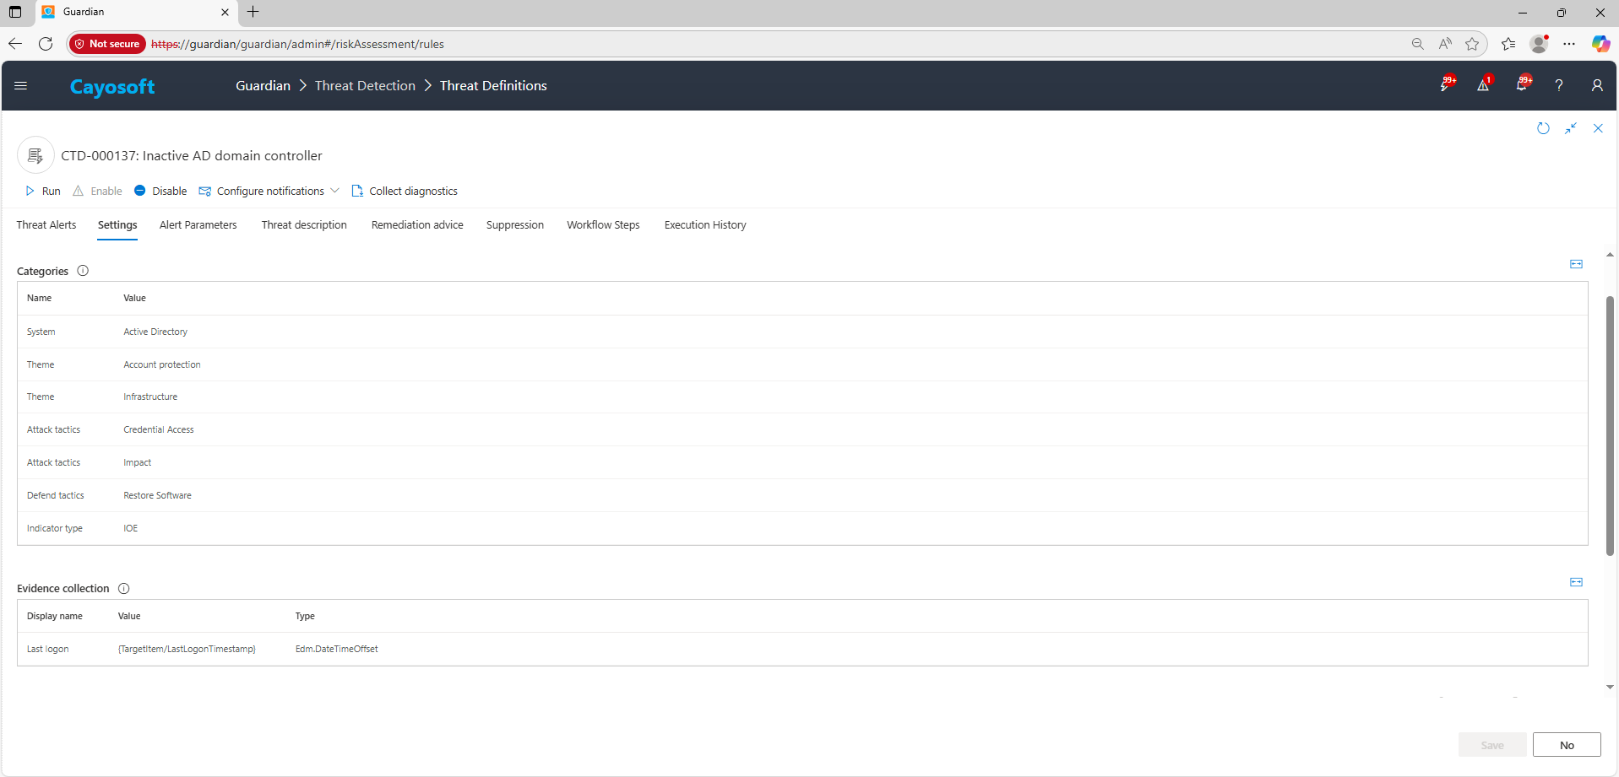Open the Execution History tab
This screenshot has height=777, width=1619.
(x=705, y=225)
